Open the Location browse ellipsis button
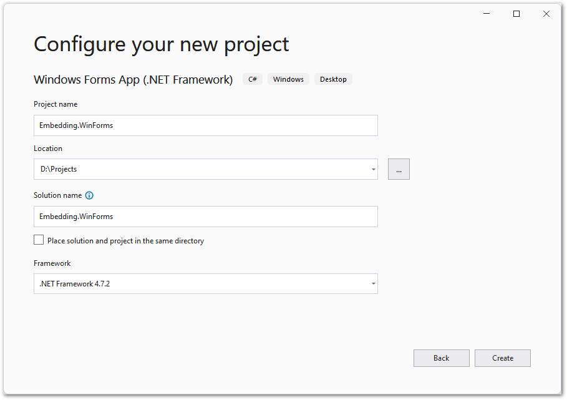567x400 pixels. (x=399, y=169)
